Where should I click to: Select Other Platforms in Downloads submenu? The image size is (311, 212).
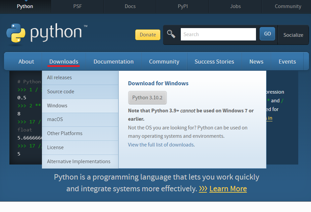80,133
